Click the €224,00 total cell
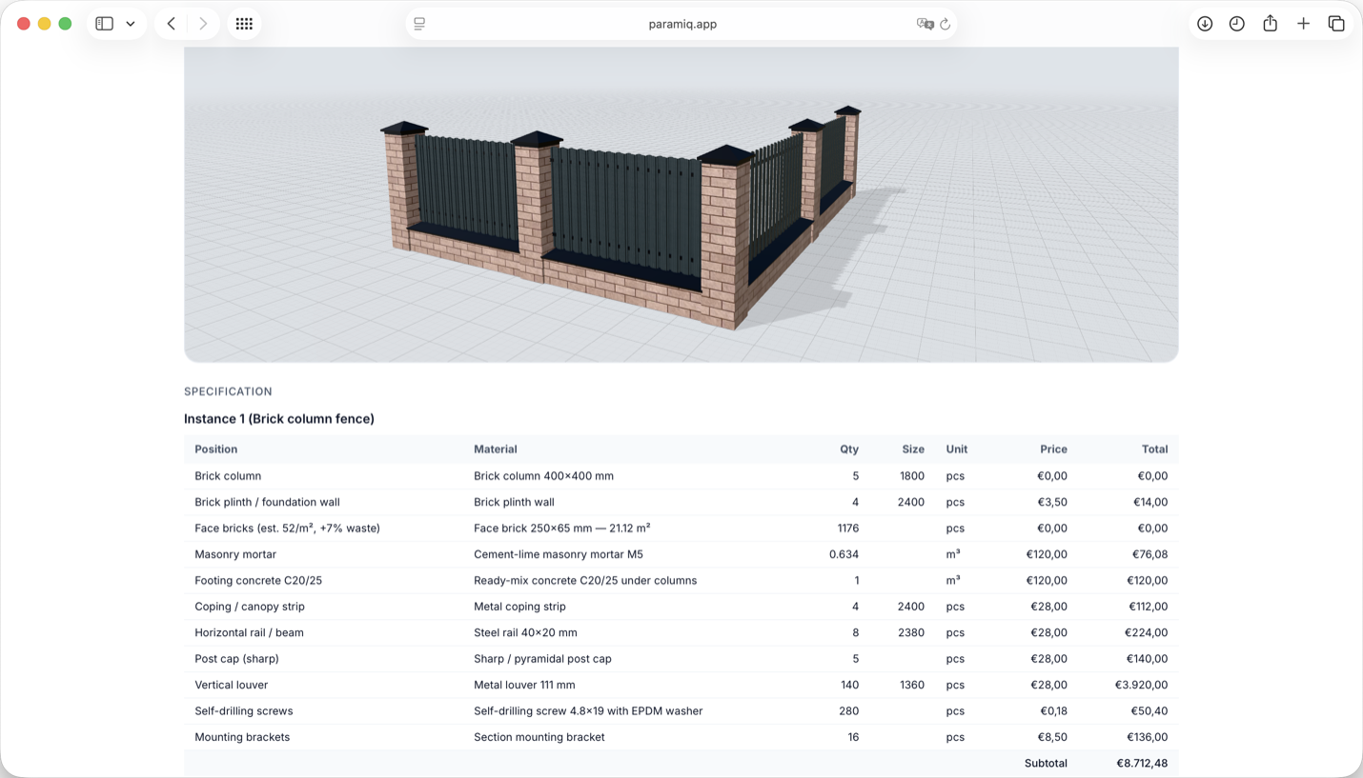This screenshot has height=778, width=1363. point(1147,633)
